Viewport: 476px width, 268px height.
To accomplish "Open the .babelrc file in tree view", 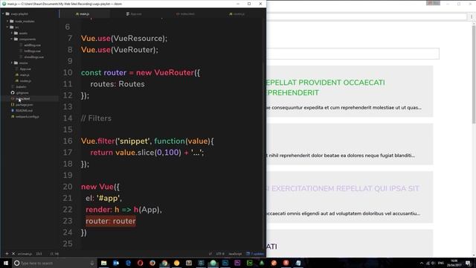I will pos(21,87).
